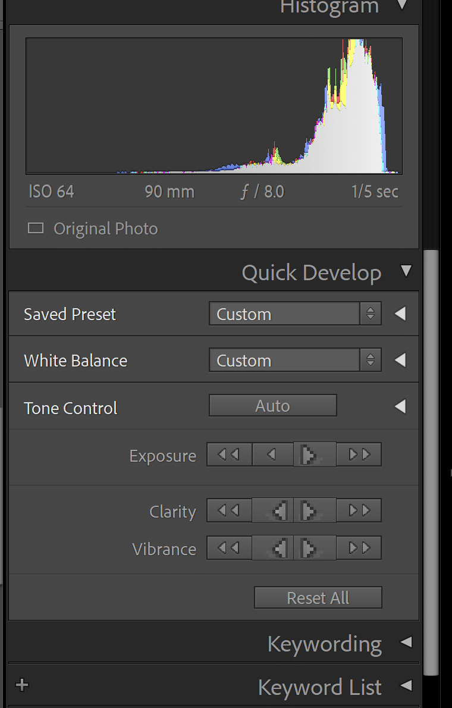Increase Vibrance with double-right arrow
Screen dimensions: 452x708
click(359, 548)
